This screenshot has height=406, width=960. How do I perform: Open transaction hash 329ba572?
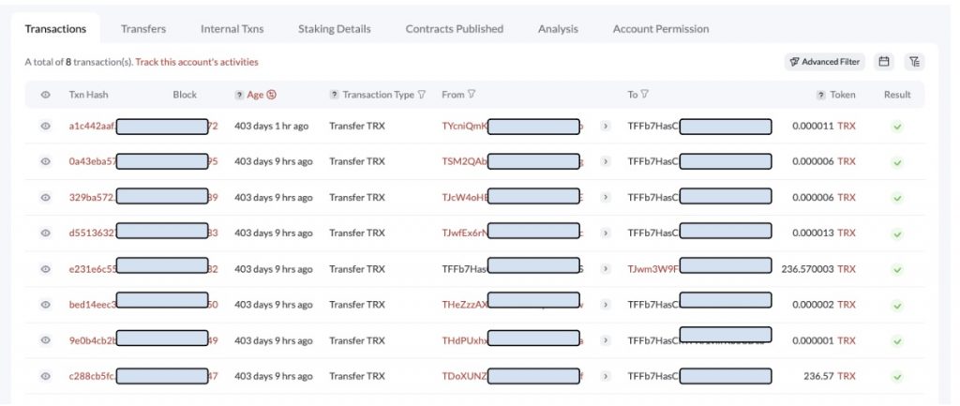pos(93,197)
